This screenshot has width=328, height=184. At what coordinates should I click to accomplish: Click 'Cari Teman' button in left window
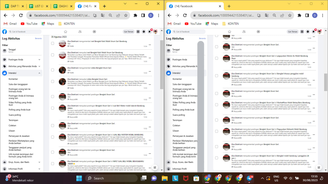[129, 32]
